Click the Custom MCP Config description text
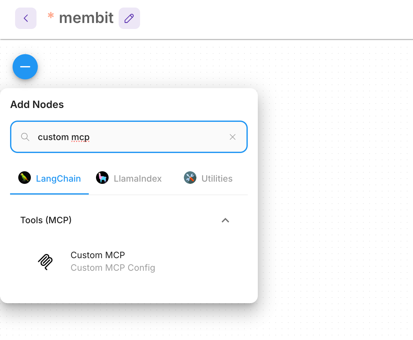The image size is (413, 340). pos(113,268)
